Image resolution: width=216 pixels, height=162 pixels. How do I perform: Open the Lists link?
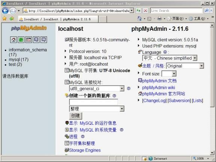pyautogui.click(x=198, y=100)
